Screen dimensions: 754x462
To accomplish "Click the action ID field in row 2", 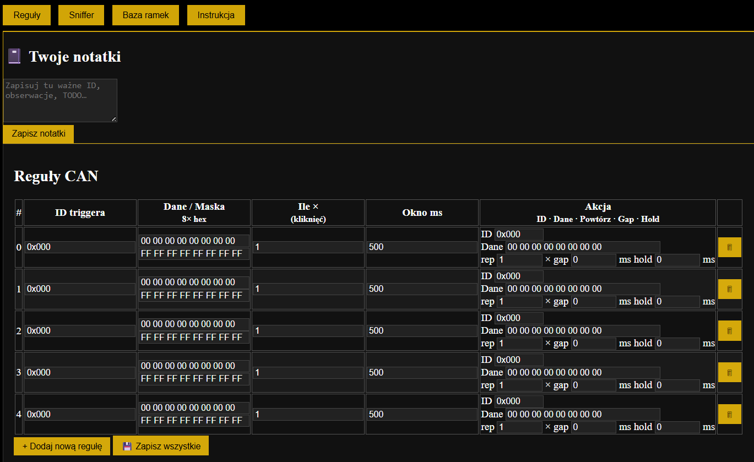I will [x=519, y=318].
